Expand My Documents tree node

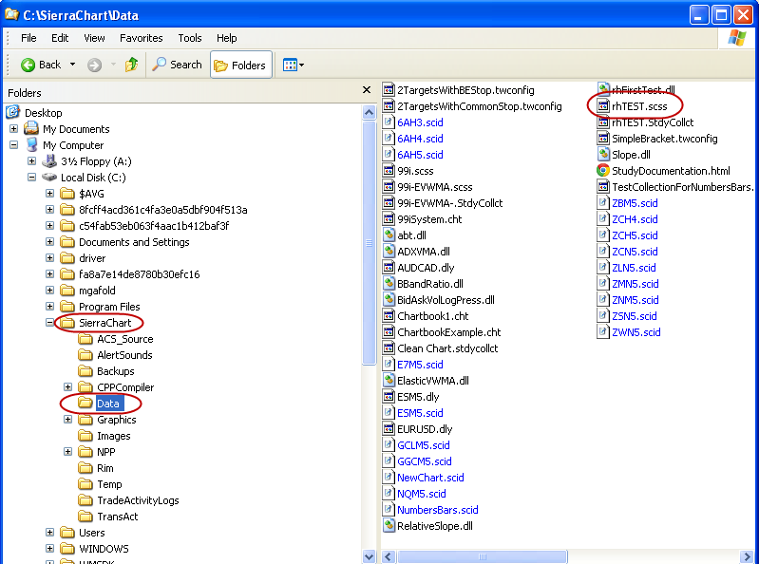[x=13, y=129]
